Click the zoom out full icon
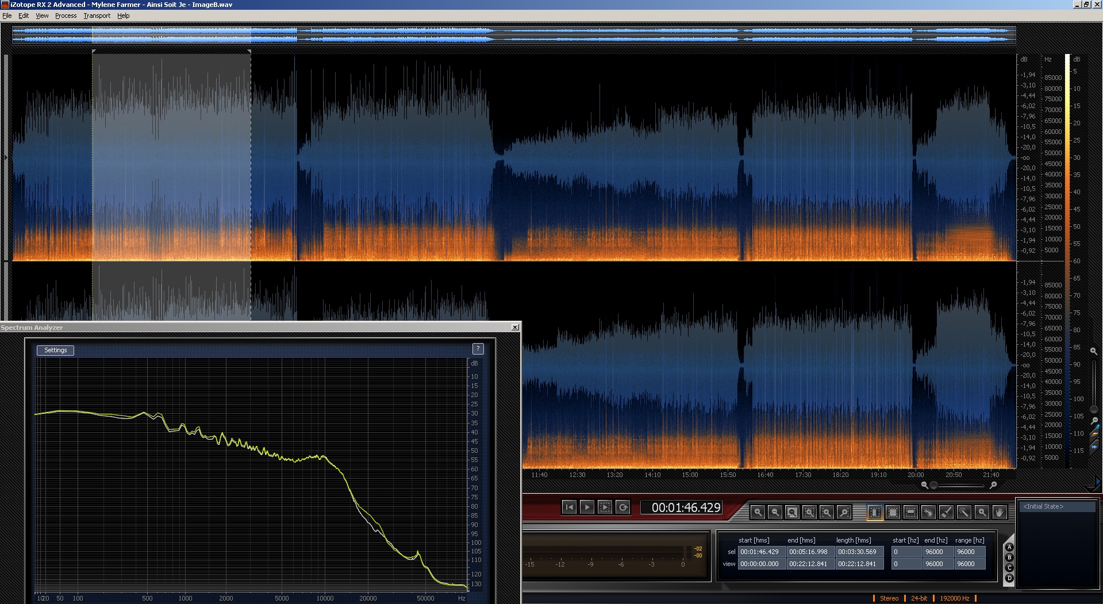1103x604 pixels. (x=792, y=511)
